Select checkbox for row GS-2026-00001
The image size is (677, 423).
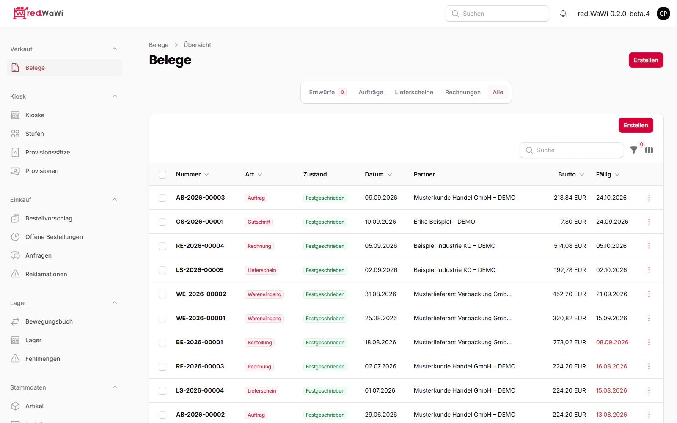pyautogui.click(x=162, y=222)
